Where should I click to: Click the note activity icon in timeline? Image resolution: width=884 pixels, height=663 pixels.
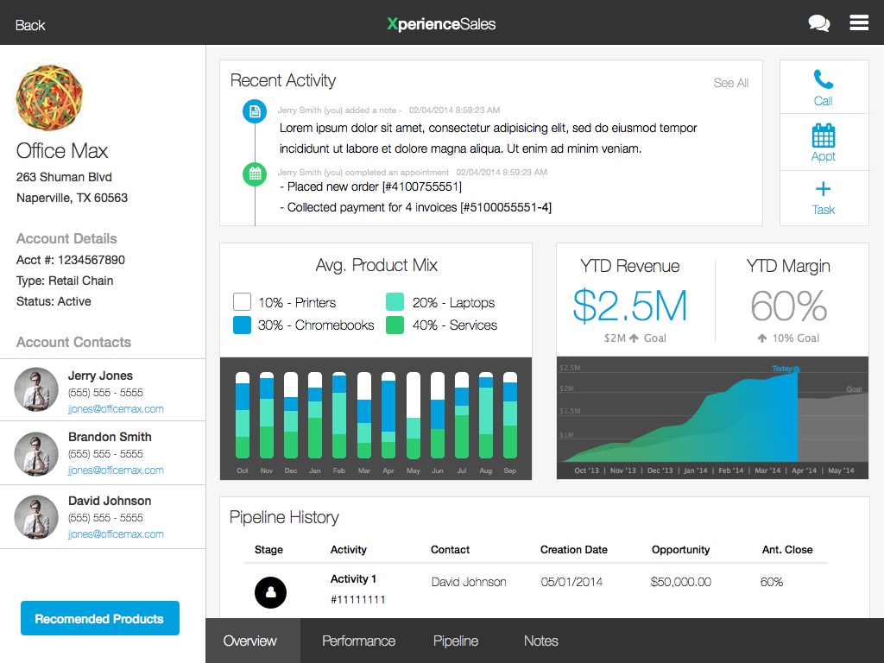click(x=255, y=111)
